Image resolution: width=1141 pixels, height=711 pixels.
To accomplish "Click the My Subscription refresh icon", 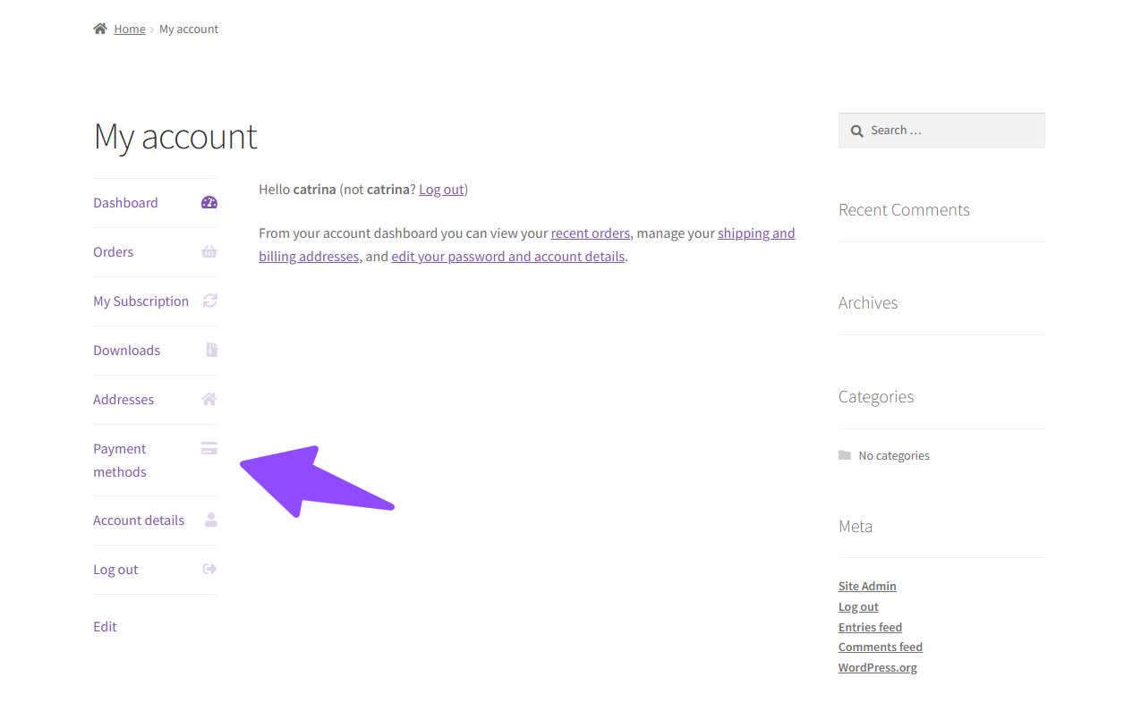I will 209,301.
